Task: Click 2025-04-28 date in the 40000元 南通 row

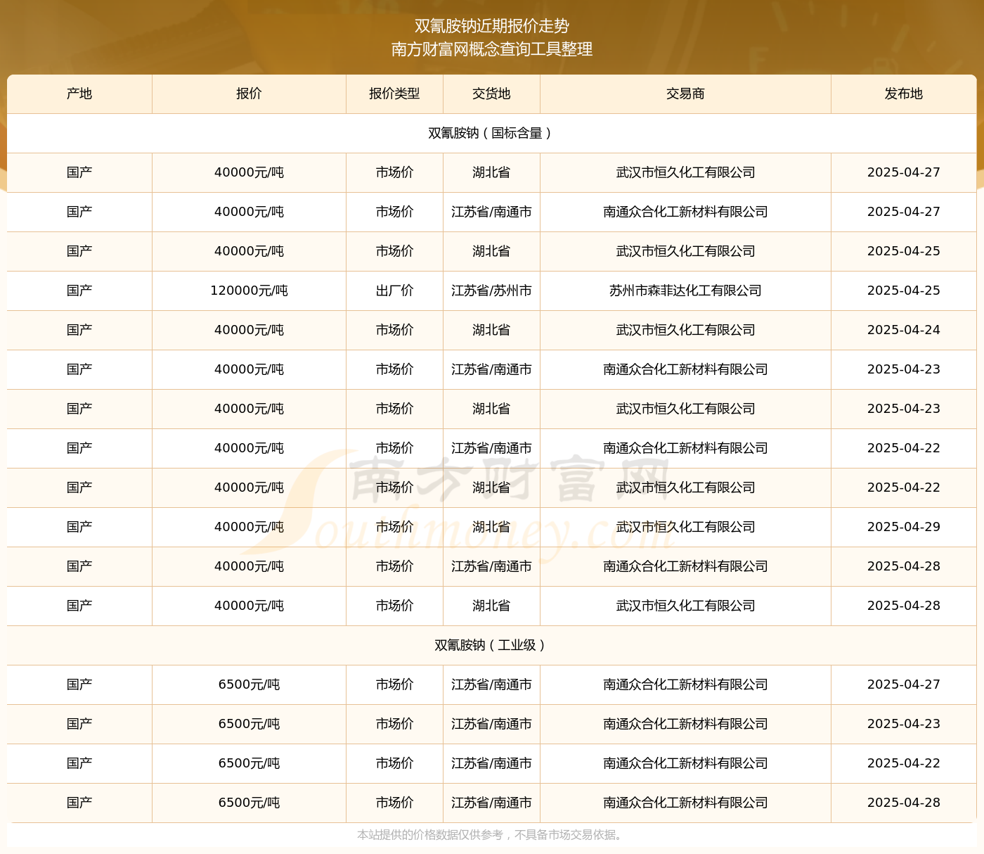Action: coord(904,566)
